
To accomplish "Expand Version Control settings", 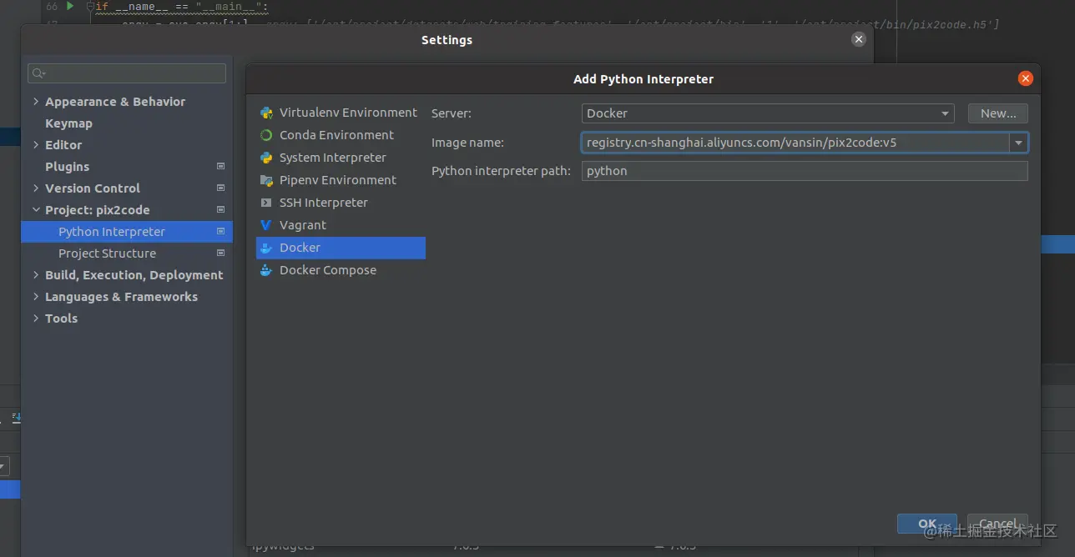I will coord(36,188).
